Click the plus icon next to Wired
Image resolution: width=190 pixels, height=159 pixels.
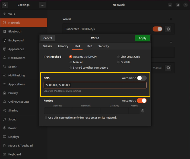coord(171,19)
